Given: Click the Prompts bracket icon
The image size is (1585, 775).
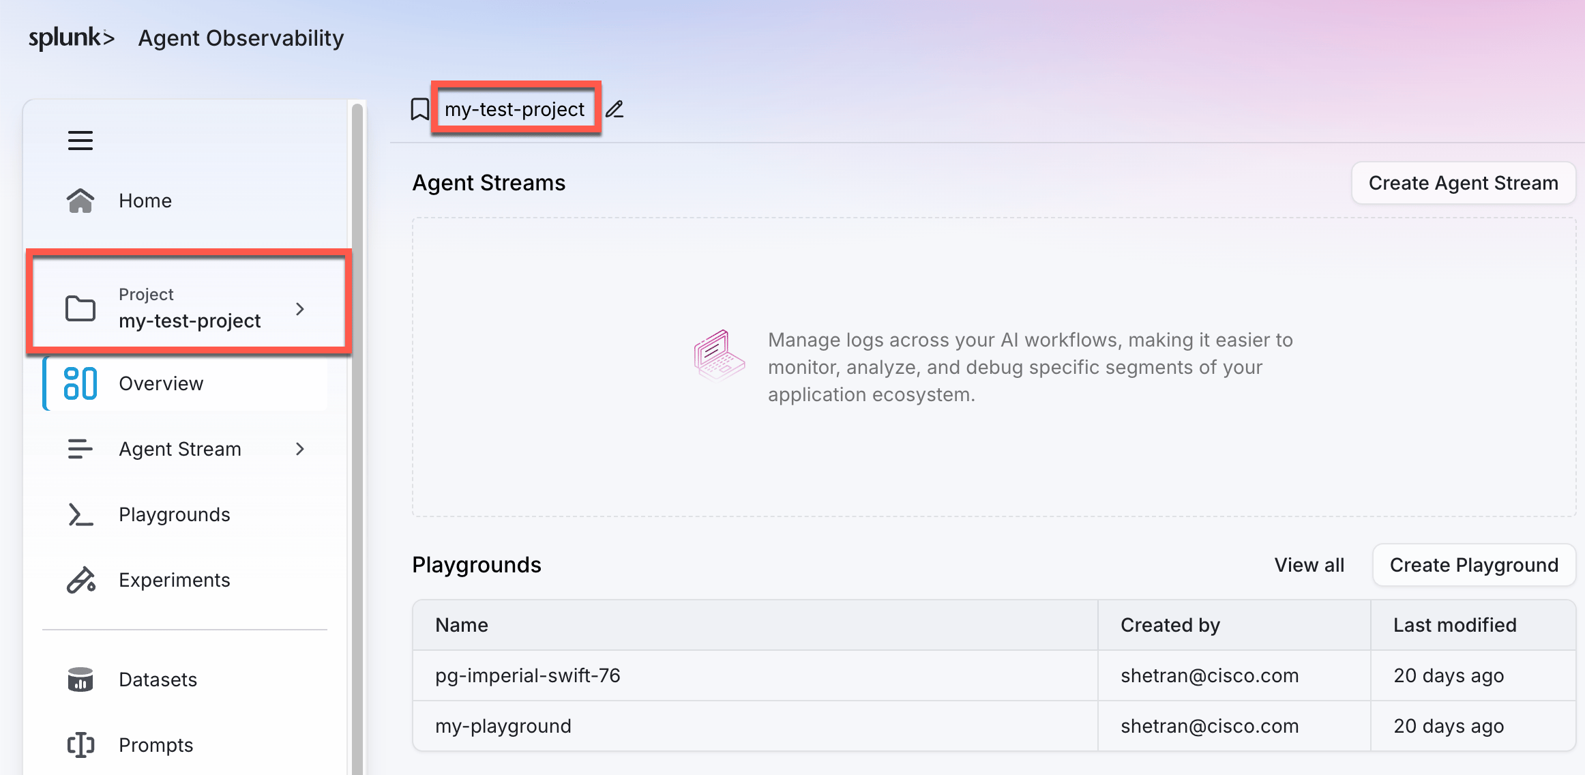Looking at the screenshot, I should tap(80, 745).
